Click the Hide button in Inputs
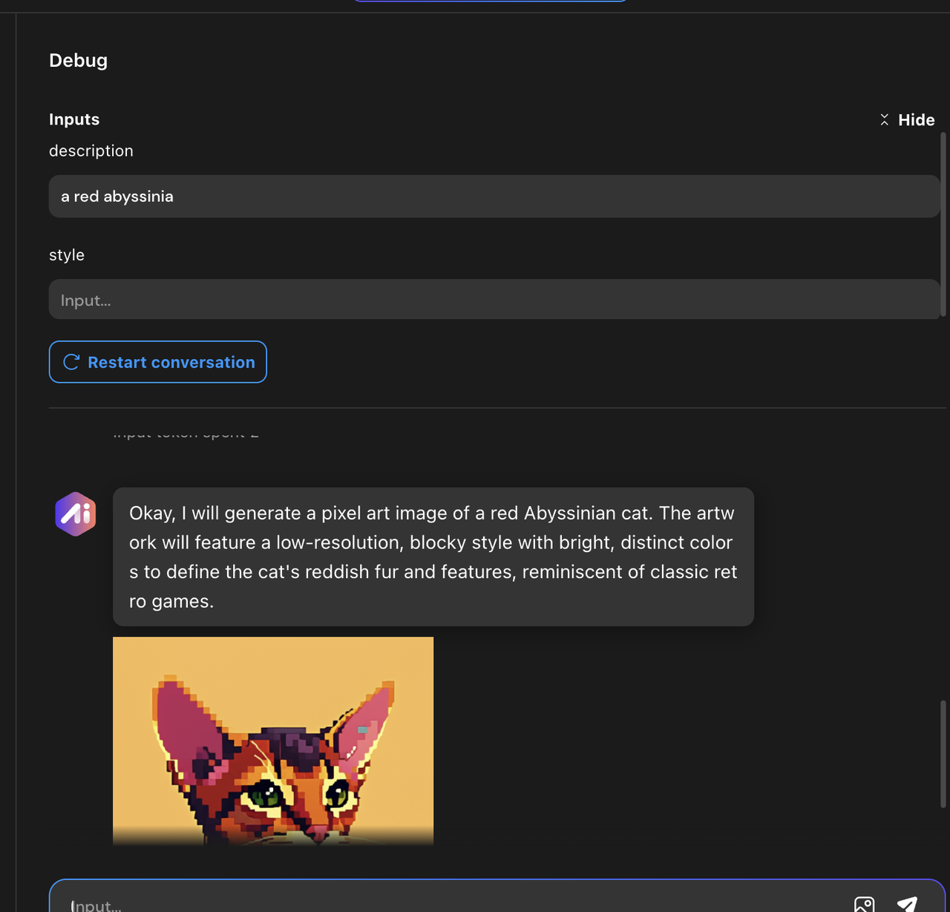Screen dimensions: 950x912 907,119
